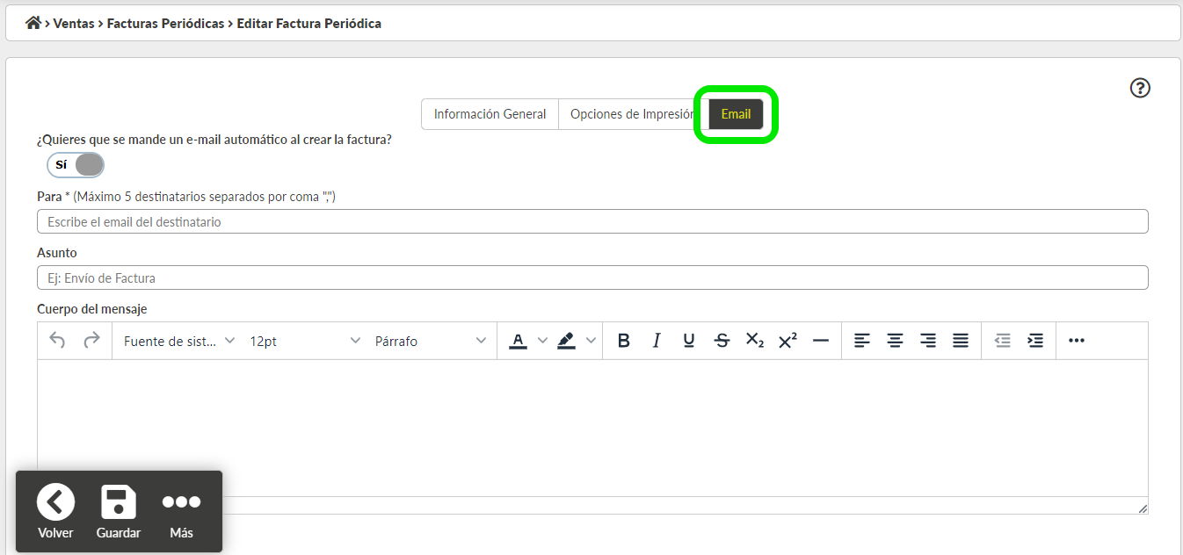
Task: Center-align the message text
Action: (895, 341)
